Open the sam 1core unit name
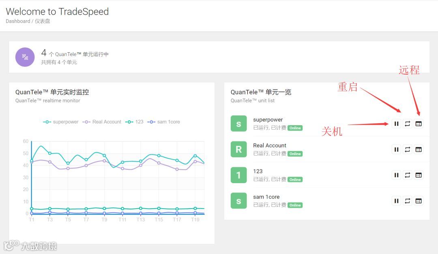The width and height of the screenshot is (438, 254). pyautogui.click(x=266, y=197)
